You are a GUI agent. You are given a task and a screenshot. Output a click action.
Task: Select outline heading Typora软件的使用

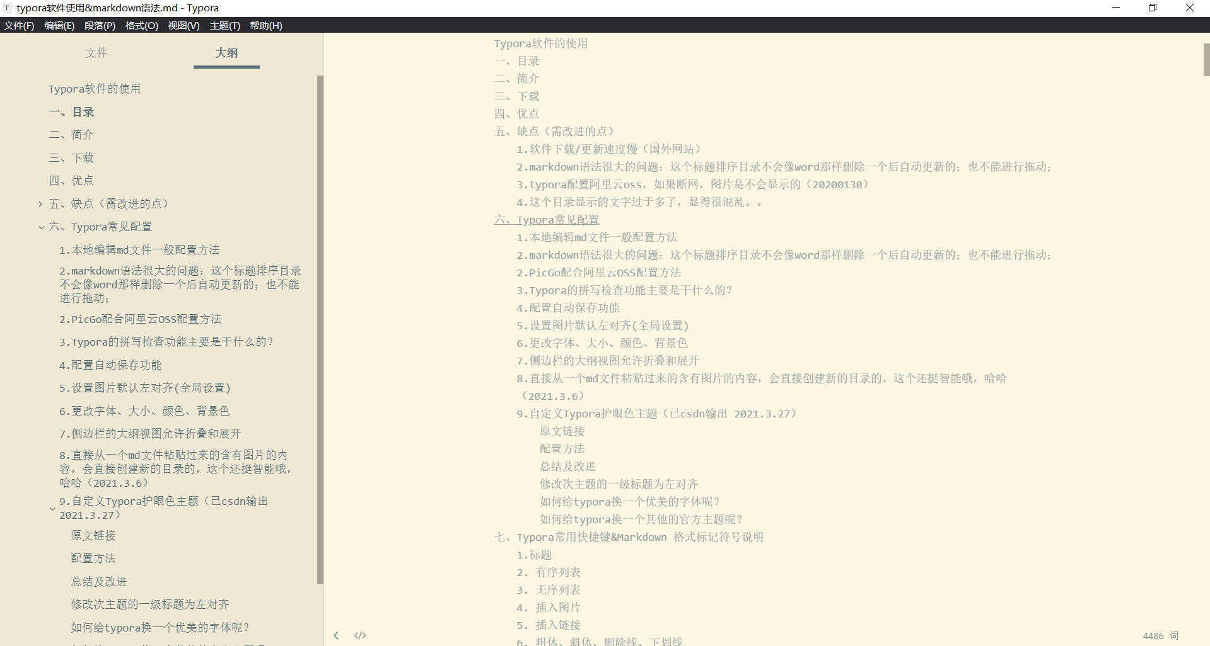(95, 89)
